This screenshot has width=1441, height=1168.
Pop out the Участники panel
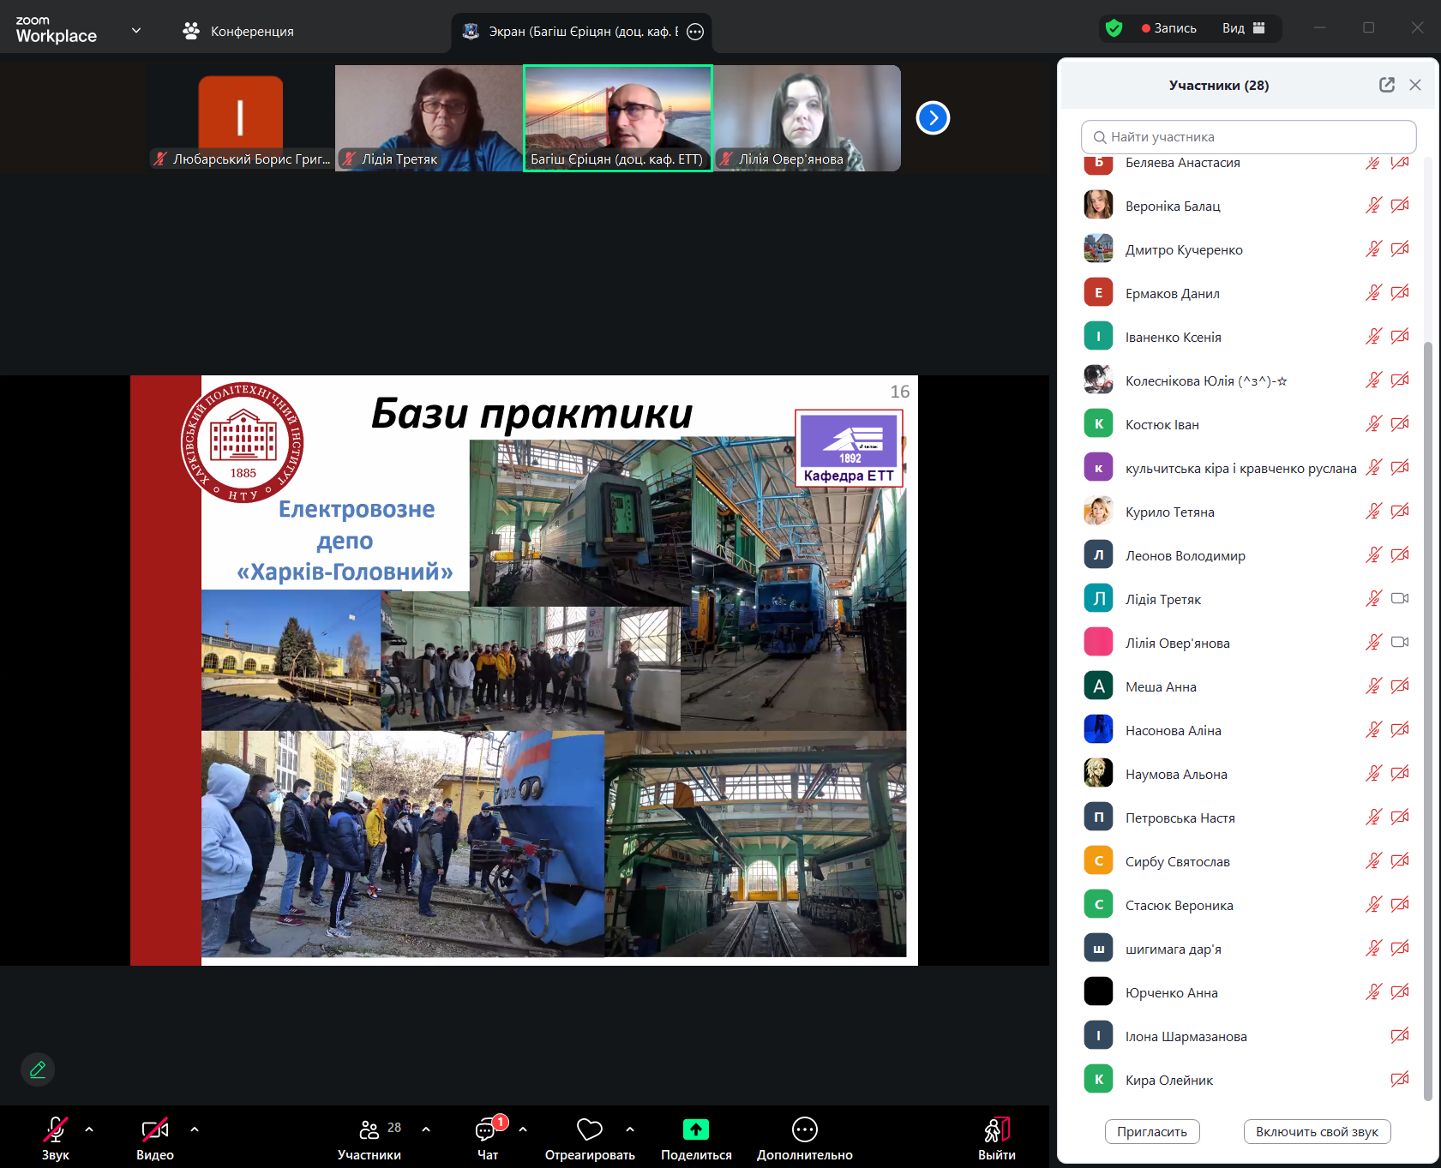[x=1386, y=85]
